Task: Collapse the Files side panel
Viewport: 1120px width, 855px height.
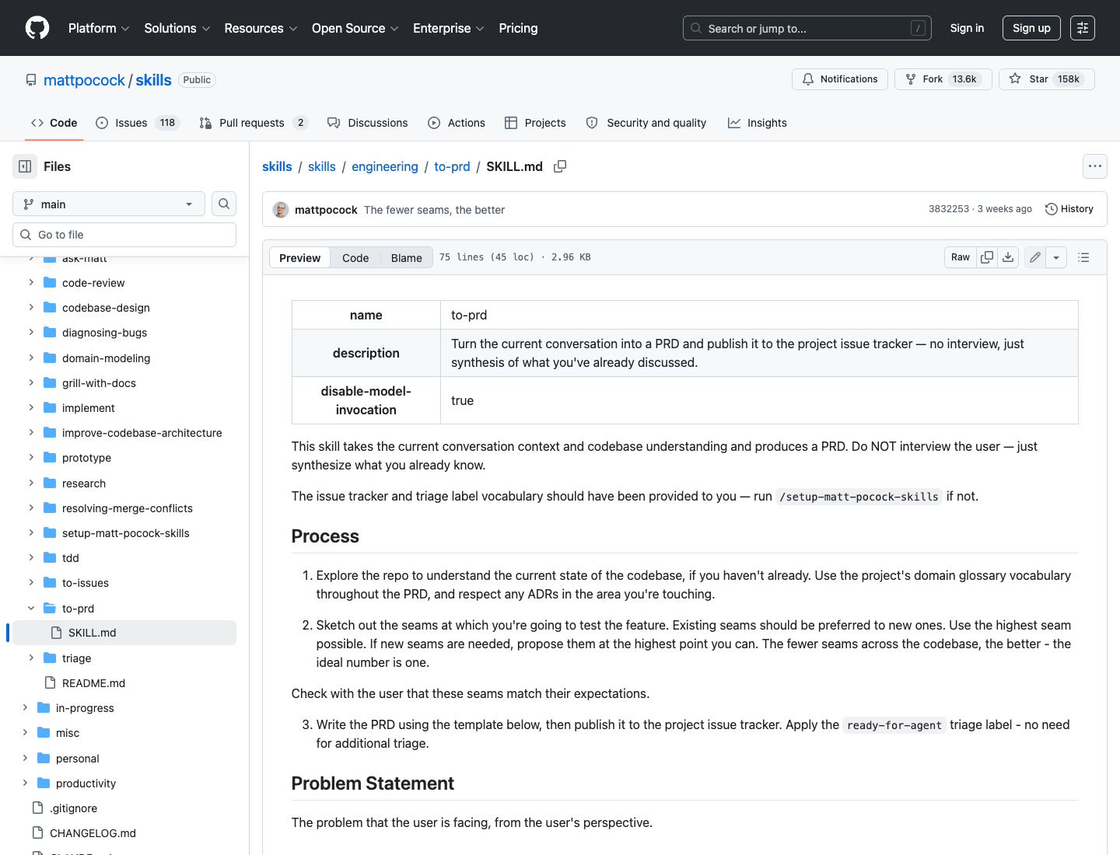Action: [25, 166]
